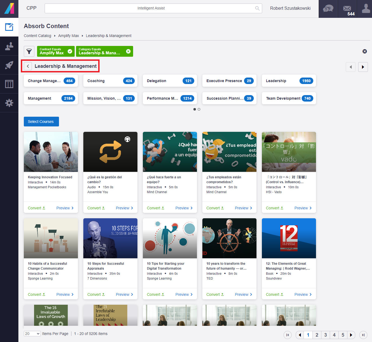Screen dimensions: 372x342
Task: Convert the 10 years to transform TED course
Action: [x=215, y=294]
